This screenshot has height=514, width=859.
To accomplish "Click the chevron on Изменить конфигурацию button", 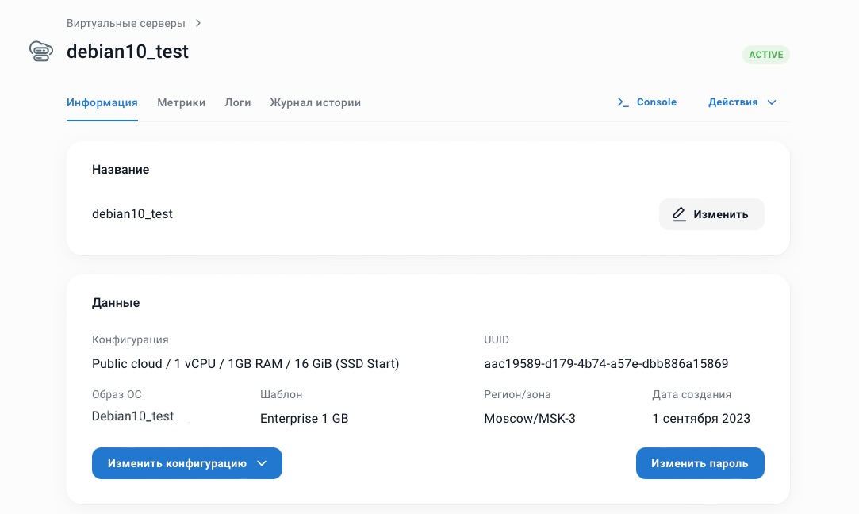I will (262, 463).
